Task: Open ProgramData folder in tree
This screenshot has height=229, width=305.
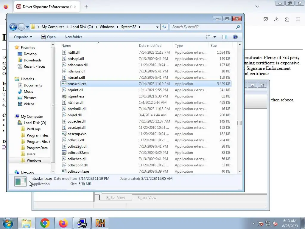Action: [37, 148]
